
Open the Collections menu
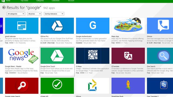pyautogui.click(x=56, y=1)
